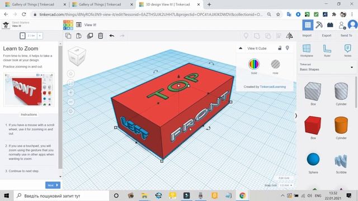358x201 pixels.
Task: Click Fit all in view button
Action: (x=71, y=83)
